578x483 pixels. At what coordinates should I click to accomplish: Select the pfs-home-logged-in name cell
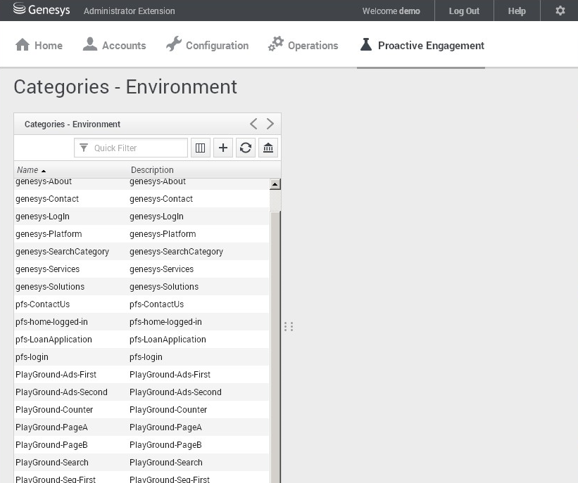click(51, 322)
